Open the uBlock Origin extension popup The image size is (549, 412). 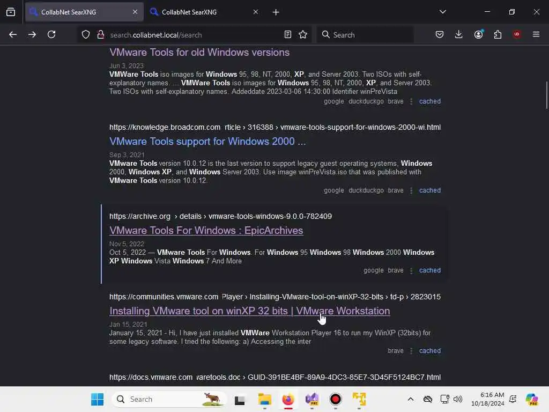[517, 35]
